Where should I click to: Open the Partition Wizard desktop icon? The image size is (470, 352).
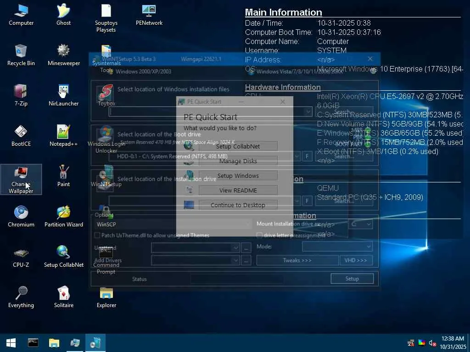click(x=63, y=217)
